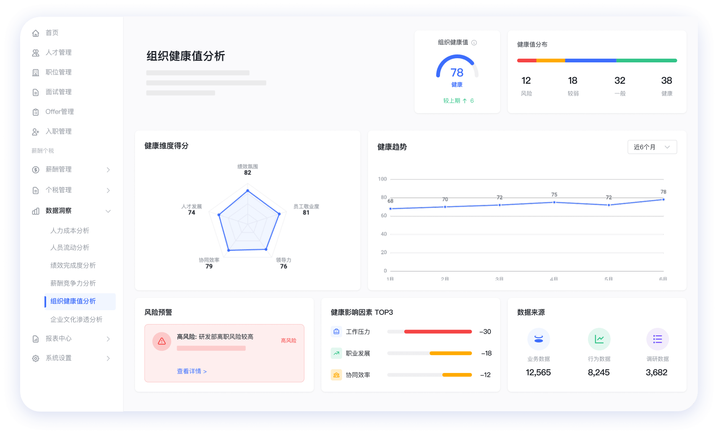This screenshot has width=718, height=435.
Task: Collapse the 数据洞察 menu chevron
Action: coord(108,211)
